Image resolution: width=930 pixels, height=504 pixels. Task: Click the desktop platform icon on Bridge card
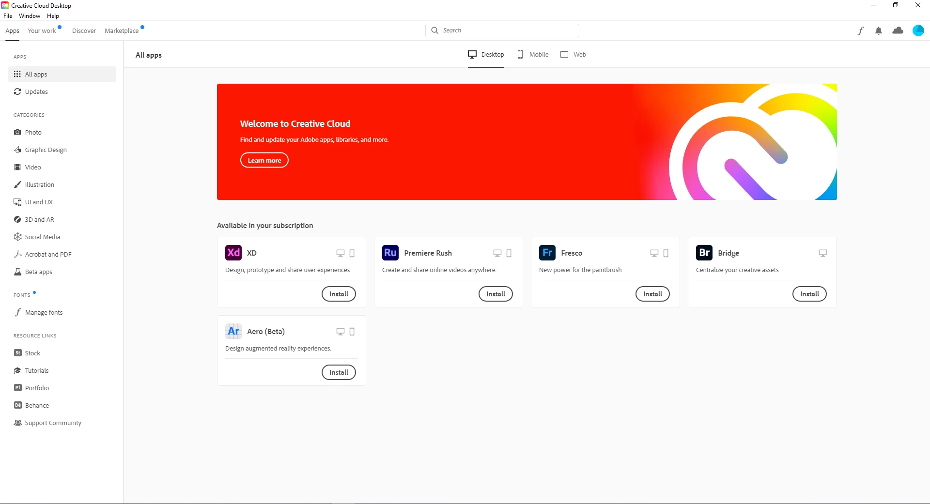coord(823,253)
